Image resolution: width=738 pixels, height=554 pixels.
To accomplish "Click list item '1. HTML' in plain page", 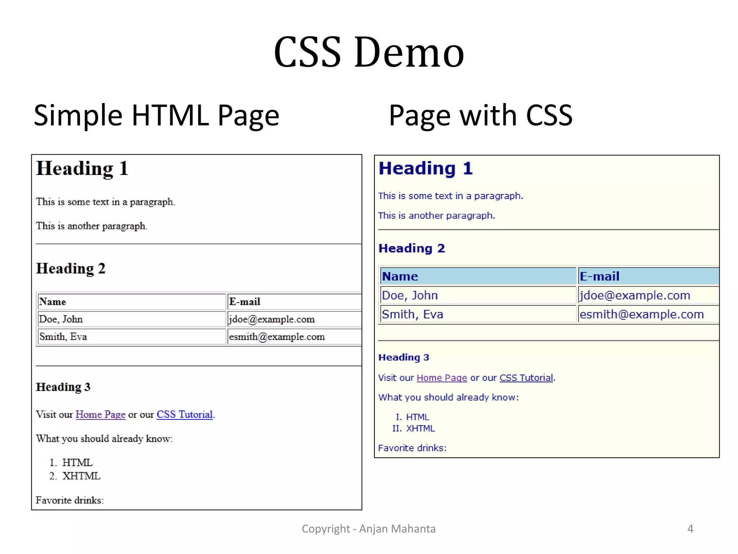I will point(71,463).
